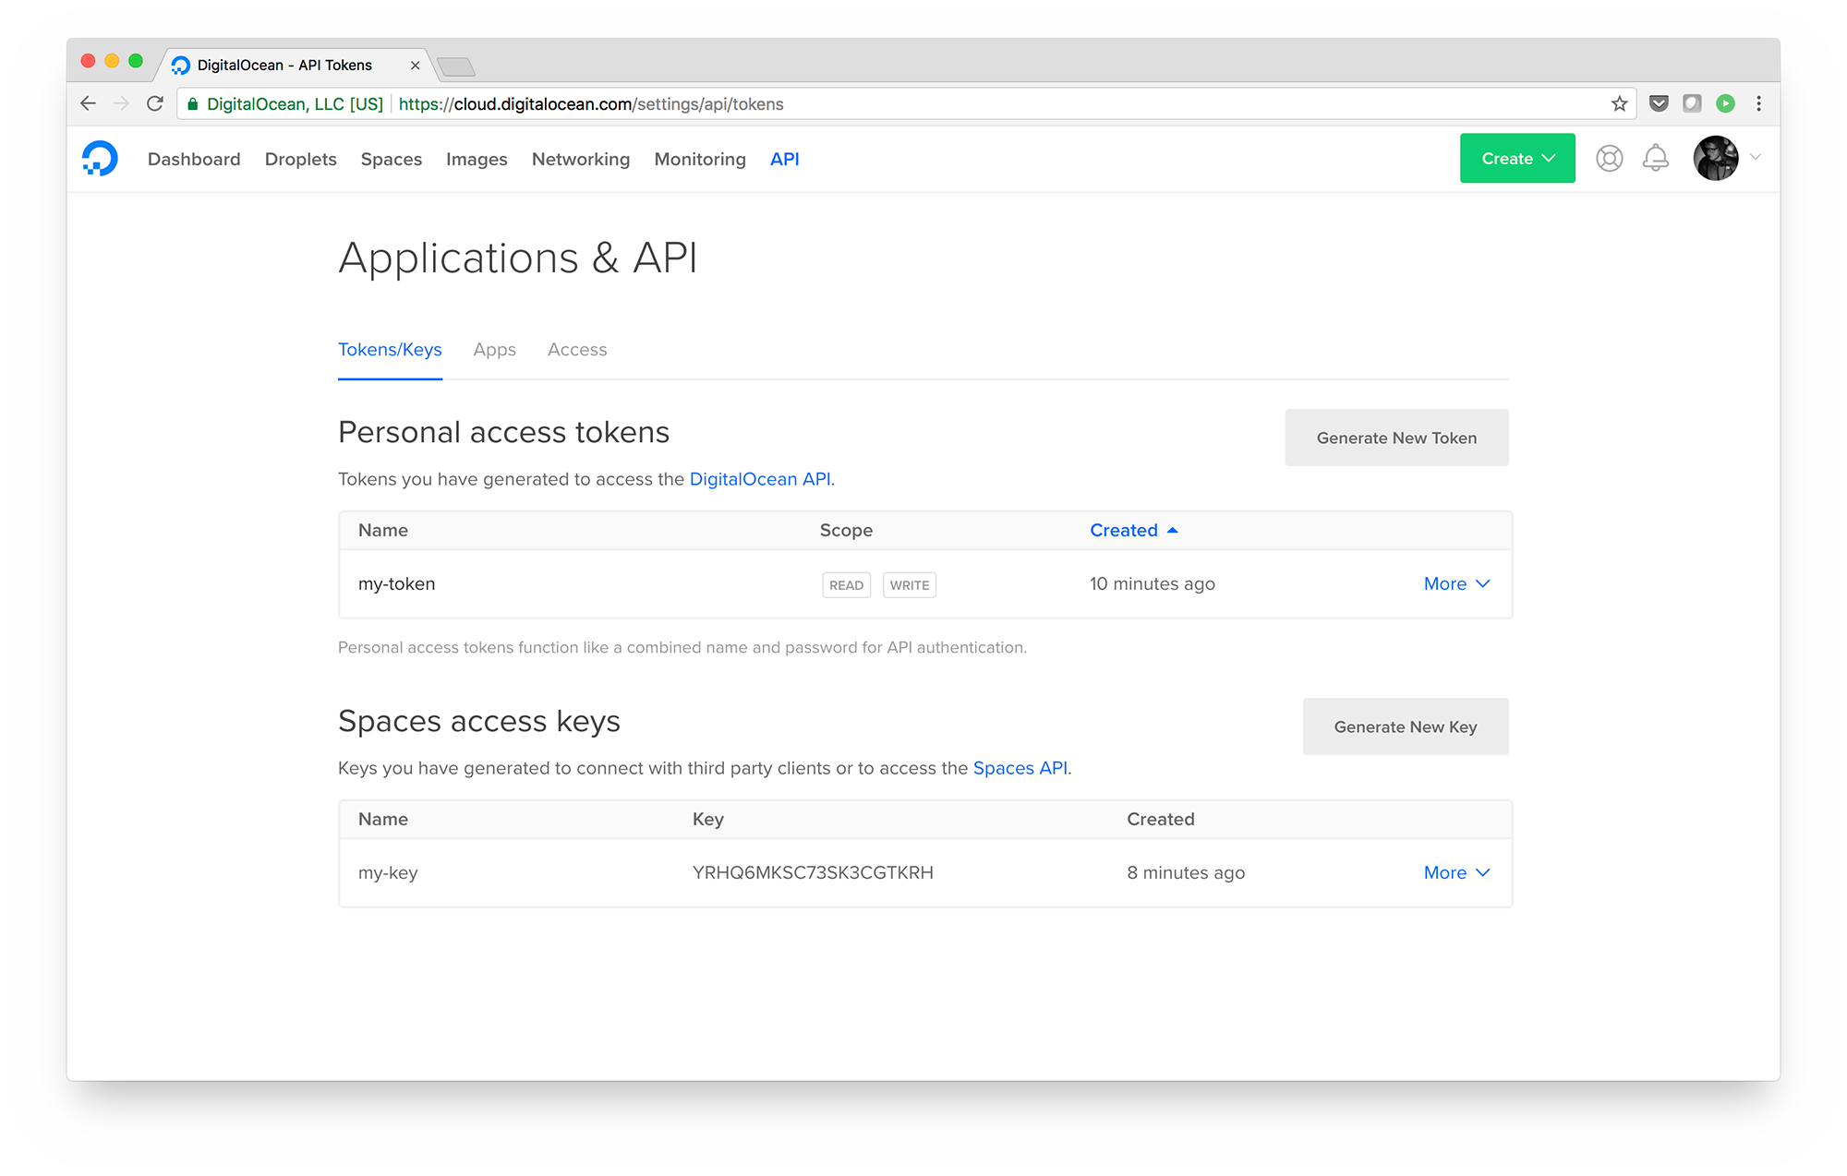
Task: Open the support lifebuoy icon
Action: pyautogui.click(x=1609, y=159)
